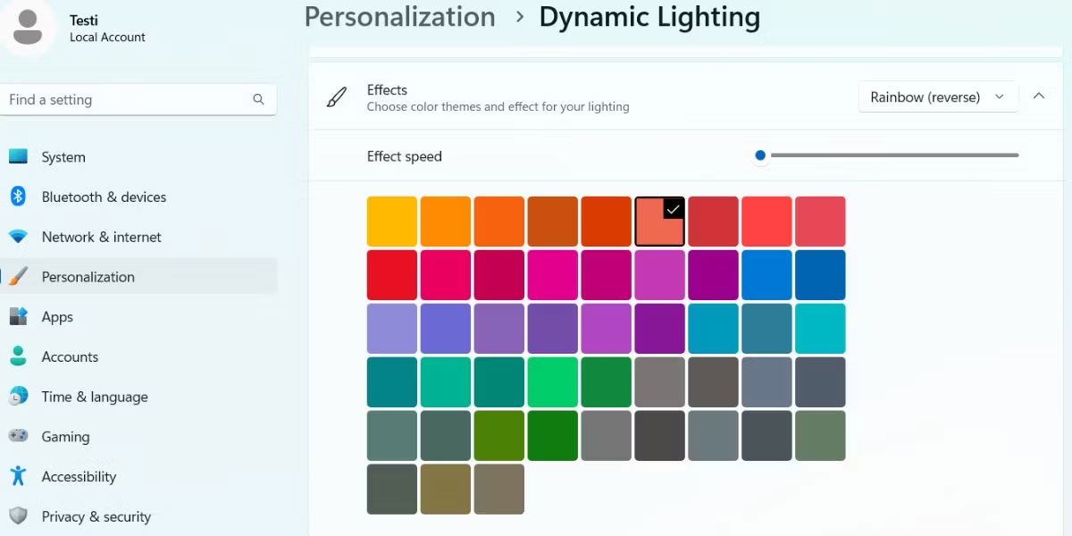Open the Rainbow (reverse) effect dropdown
The image size is (1072, 536).
(x=936, y=96)
